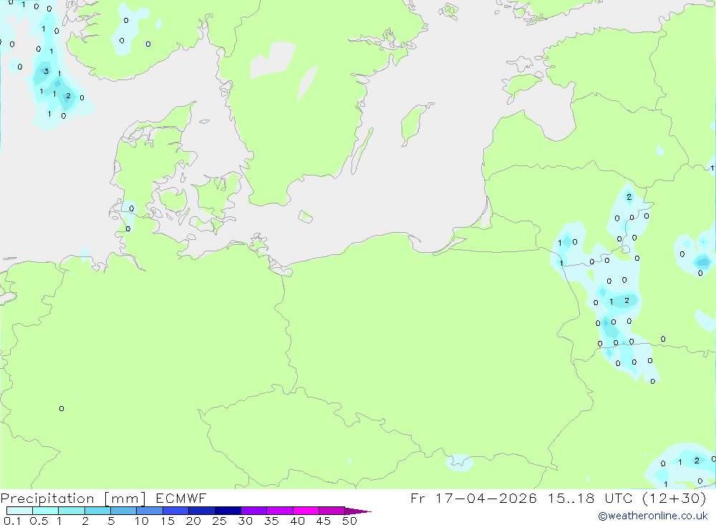This screenshot has width=716, height=525.
Task: Select the 10–15 mm legend color swatch
Action: tap(150, 511)
